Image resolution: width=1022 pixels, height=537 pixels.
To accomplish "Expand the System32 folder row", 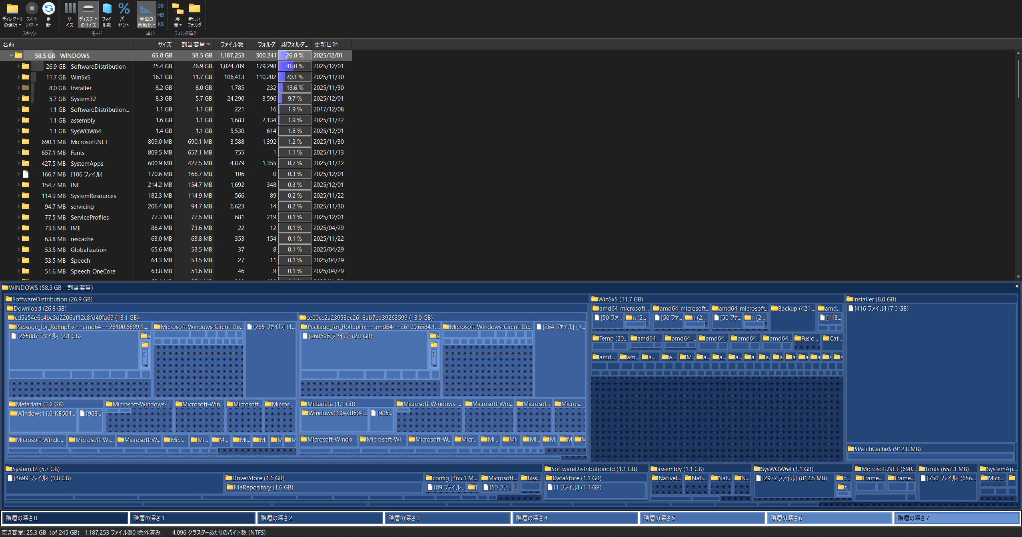I will 18,99.
